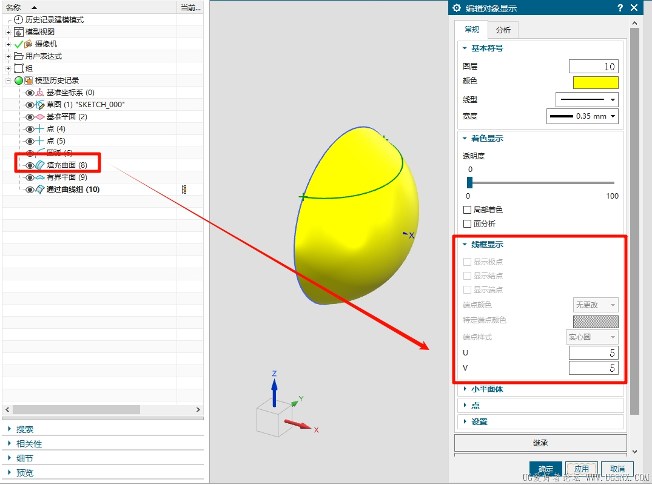Viewport: 652px width, 485px height.
Task: Hide 点 (4) using its eye icon
Action: pos(30,129)
